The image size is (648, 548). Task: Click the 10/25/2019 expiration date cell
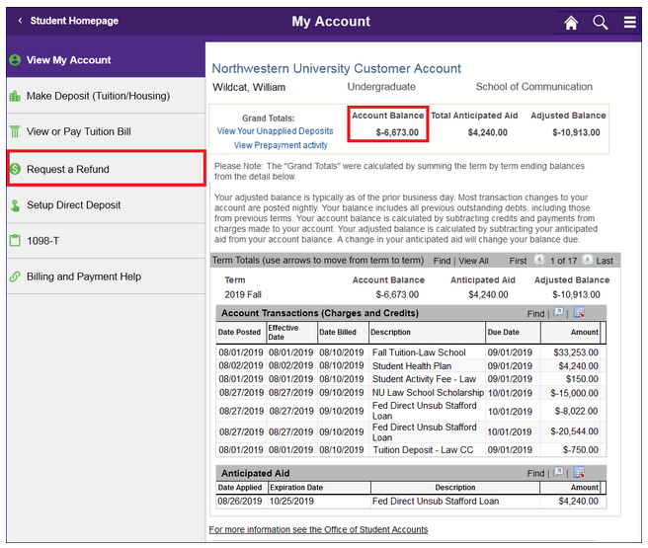(x=291, y=501)
